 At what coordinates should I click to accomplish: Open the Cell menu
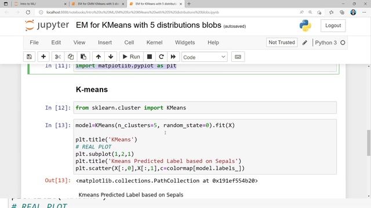pyautogui.click(x=129, y=42)
